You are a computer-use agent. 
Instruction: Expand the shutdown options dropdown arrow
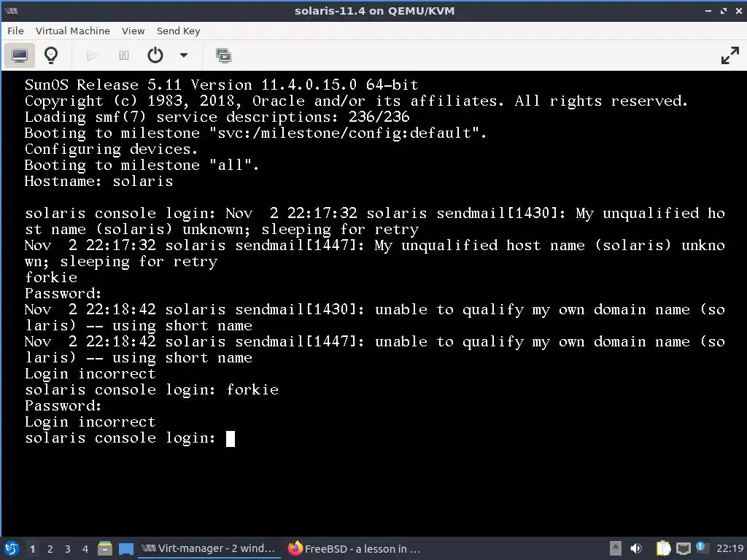click(184, 55)
